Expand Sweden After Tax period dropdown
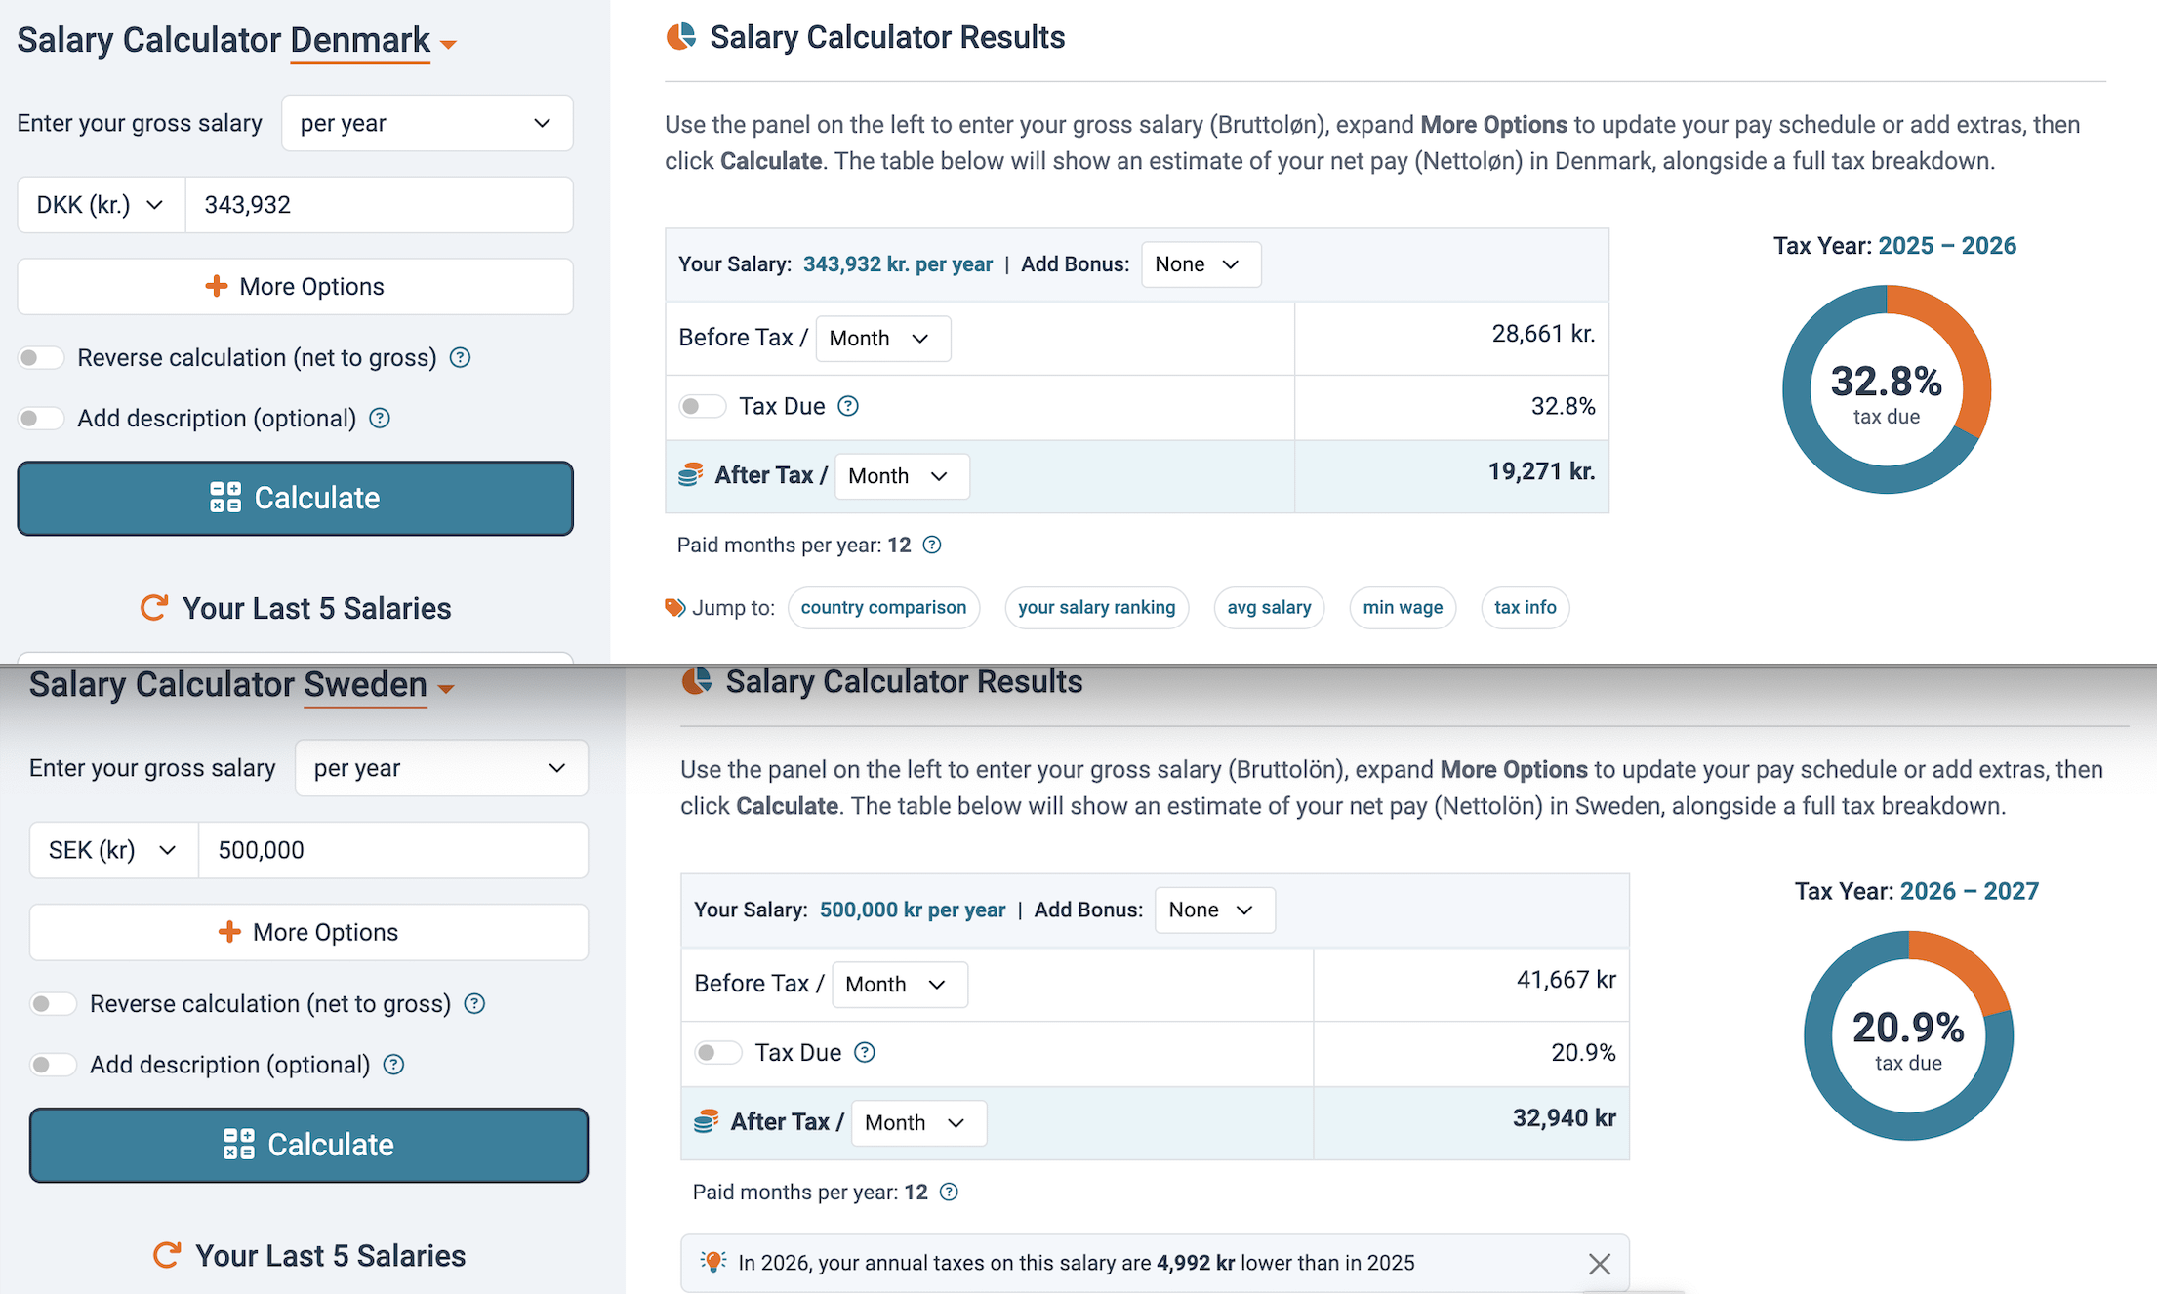The height and width of the screenshot is (1294, 2157). (917, 1122)
